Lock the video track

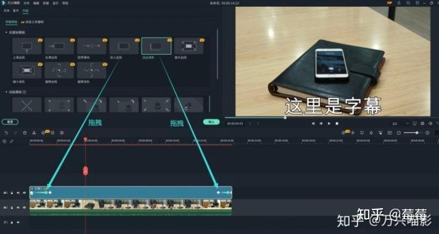pos(12,208)
